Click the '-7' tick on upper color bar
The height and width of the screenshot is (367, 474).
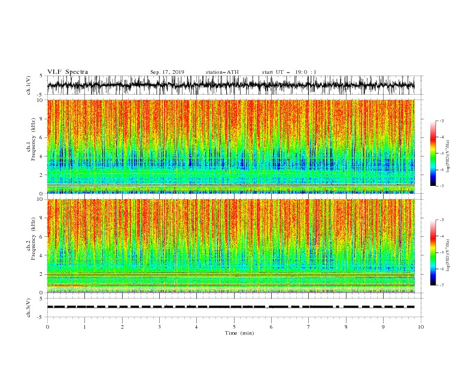(x=441, y=186)
